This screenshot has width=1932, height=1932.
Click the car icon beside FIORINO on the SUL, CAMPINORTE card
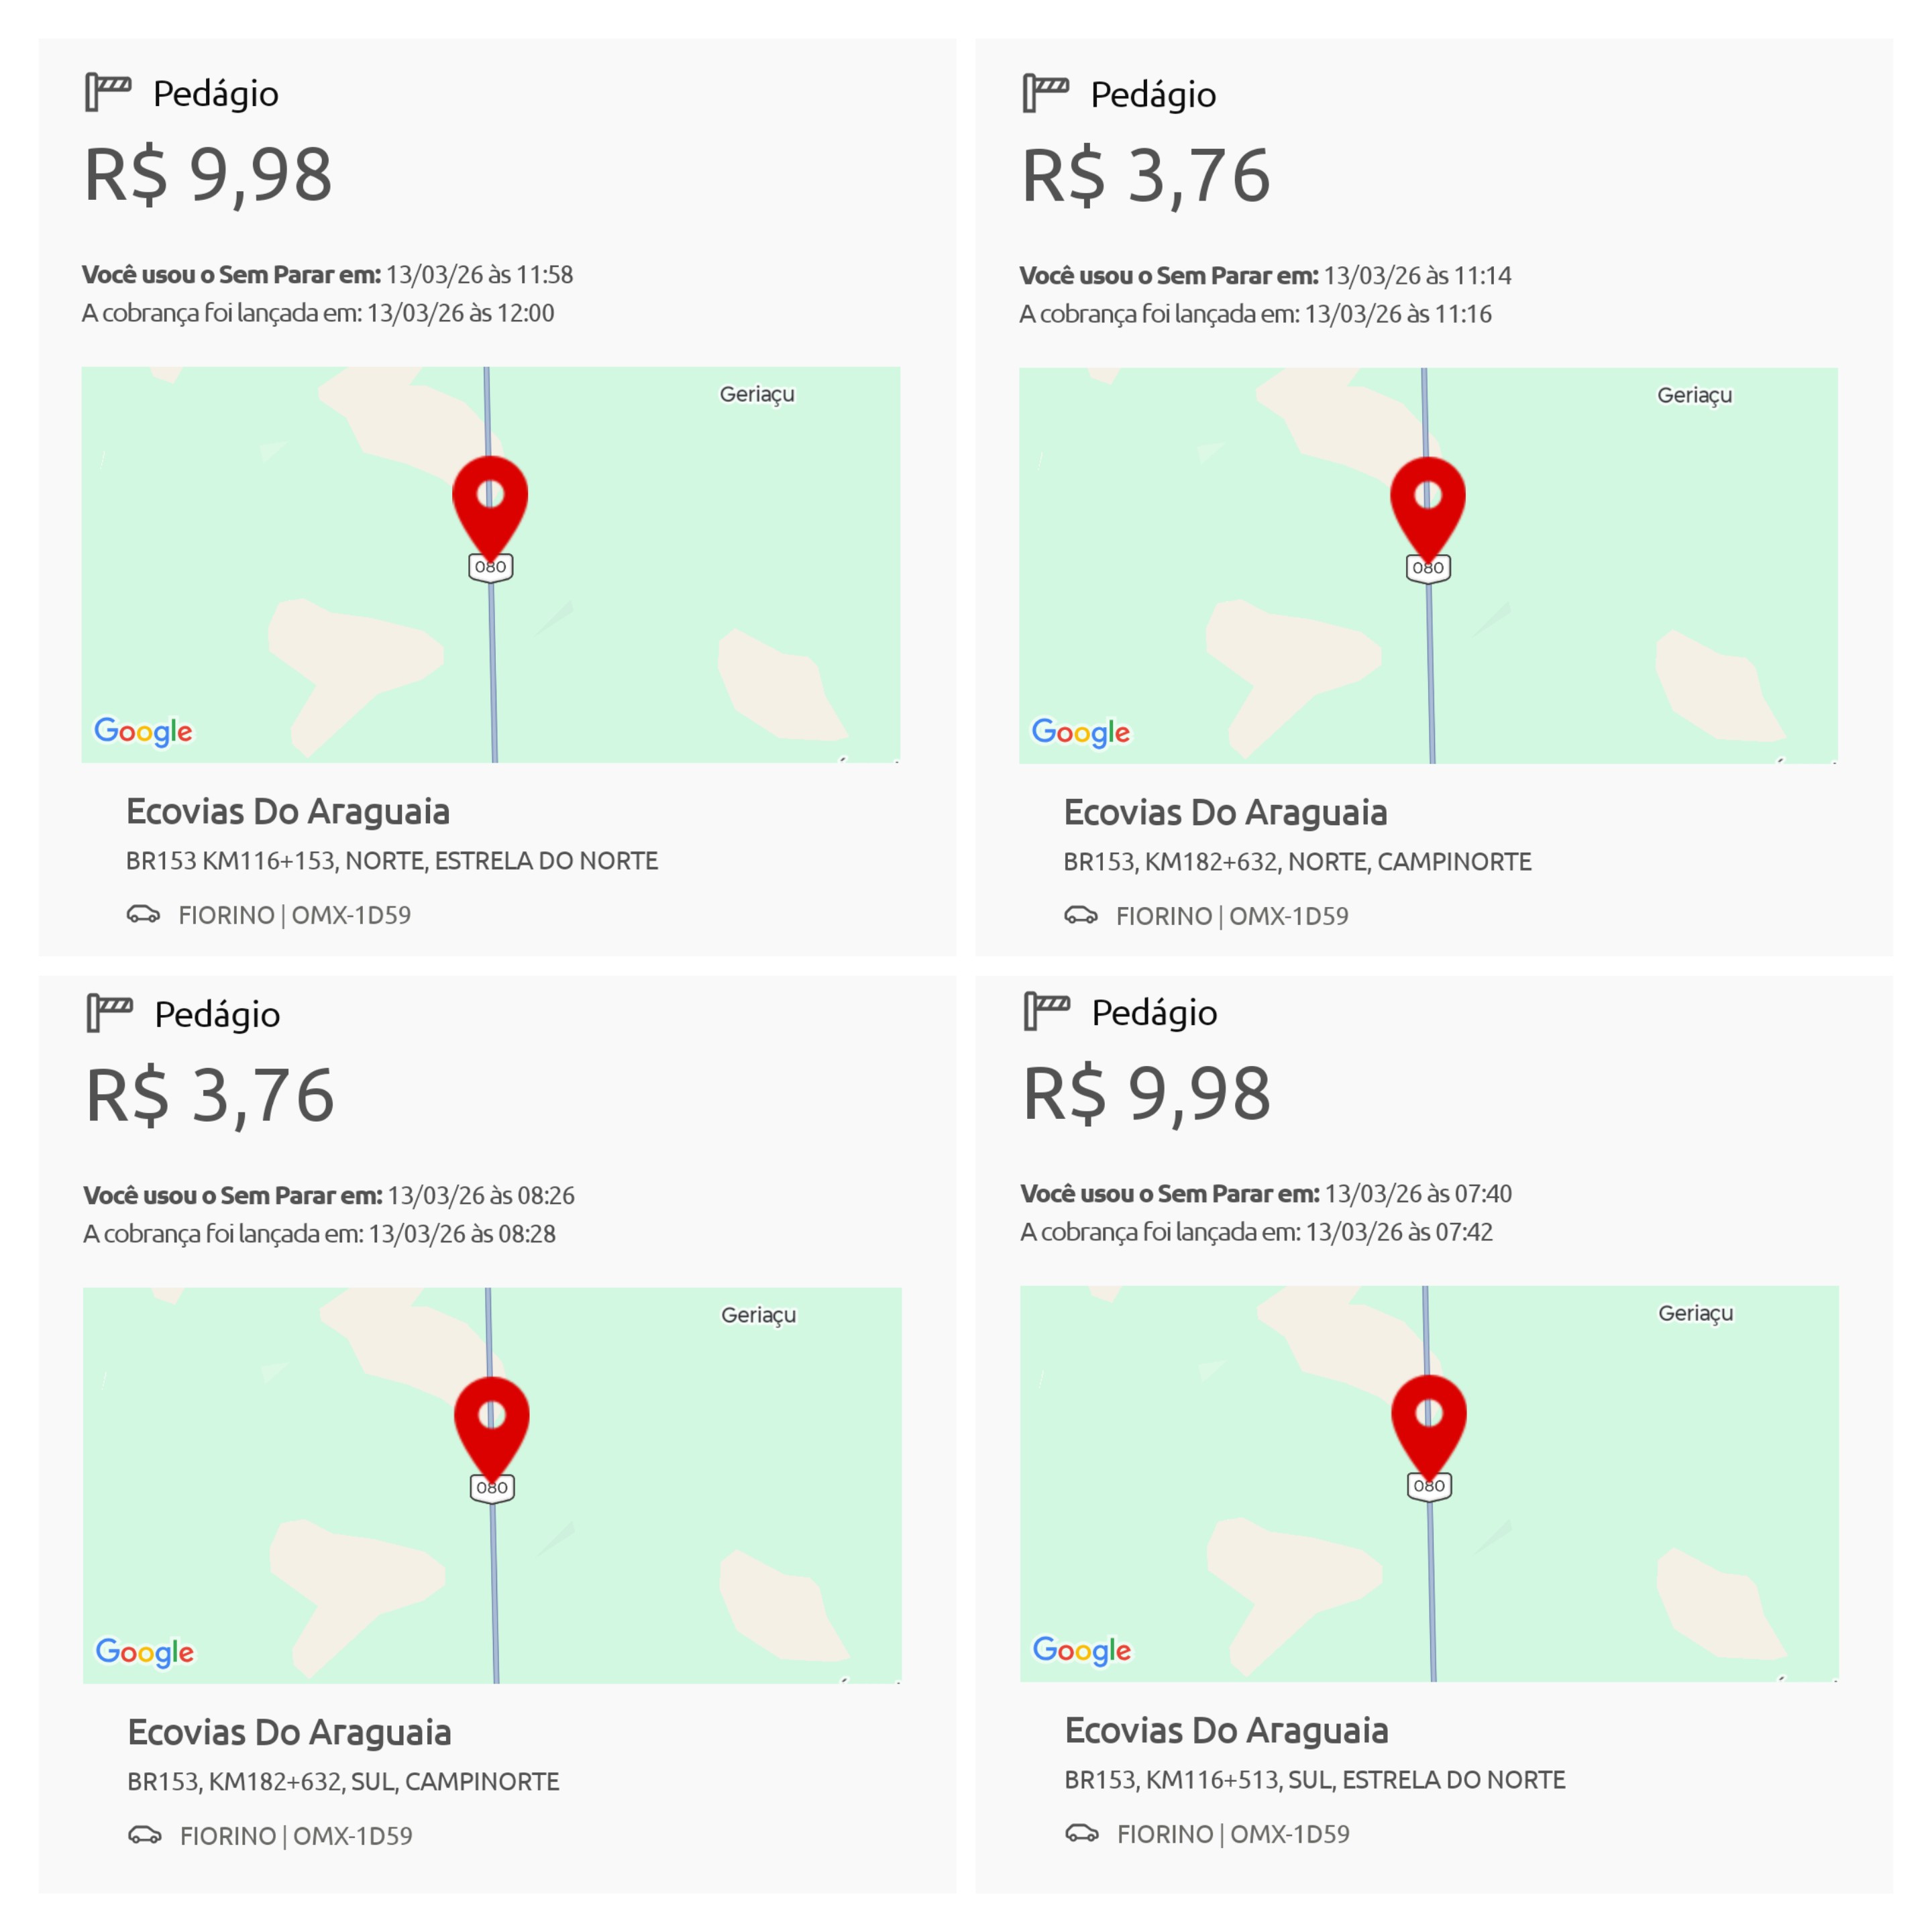click(x=145, y=1835)
